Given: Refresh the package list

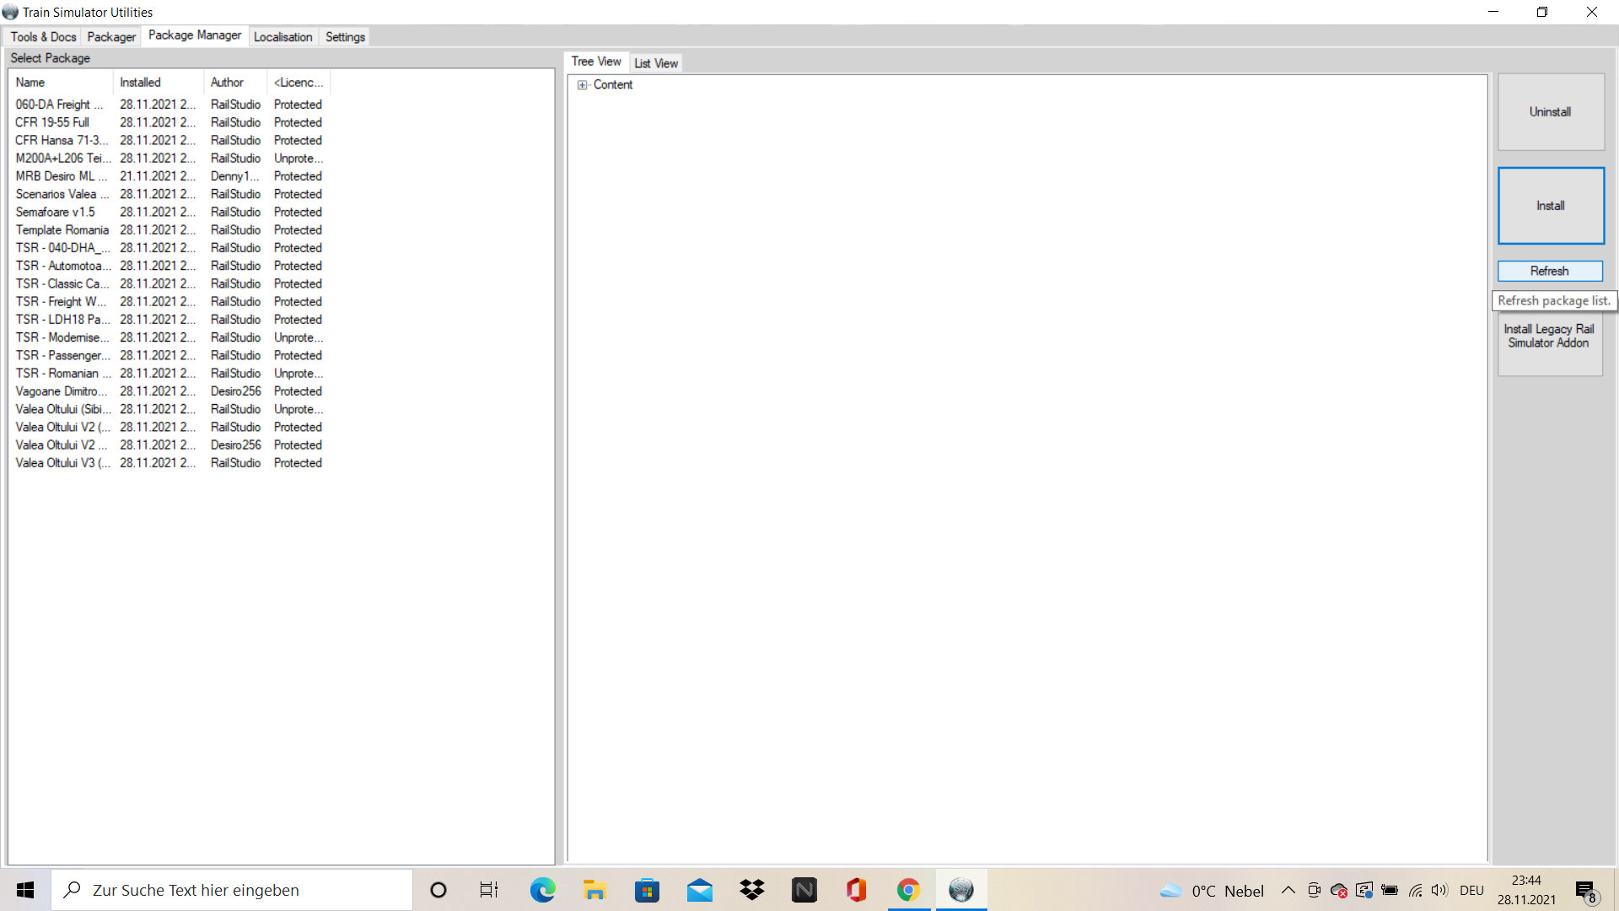Looking at the screenshot, I should tap(1550, 271).
